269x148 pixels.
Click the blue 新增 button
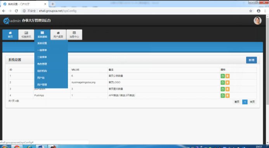click(251, 60)
